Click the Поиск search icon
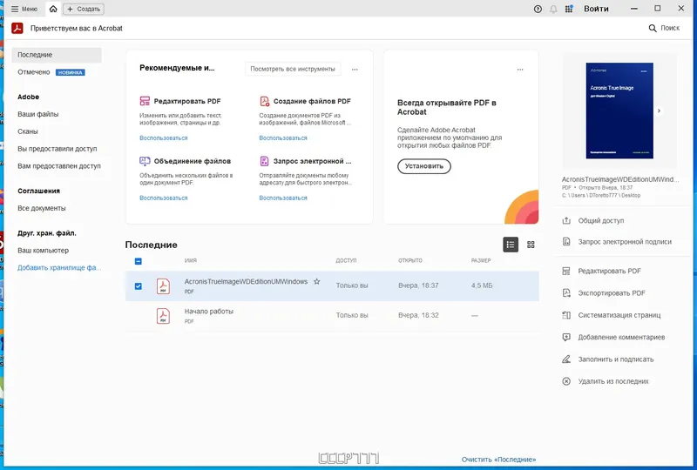This screenshot has height=470, width=697. pos(653,29)
